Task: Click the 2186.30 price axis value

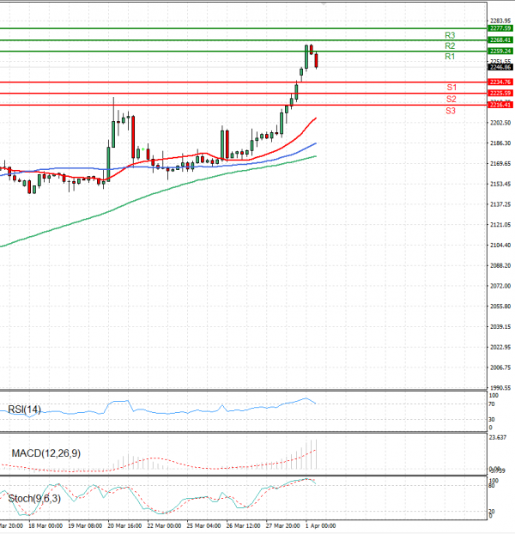Action: click(x=500, y=143)
